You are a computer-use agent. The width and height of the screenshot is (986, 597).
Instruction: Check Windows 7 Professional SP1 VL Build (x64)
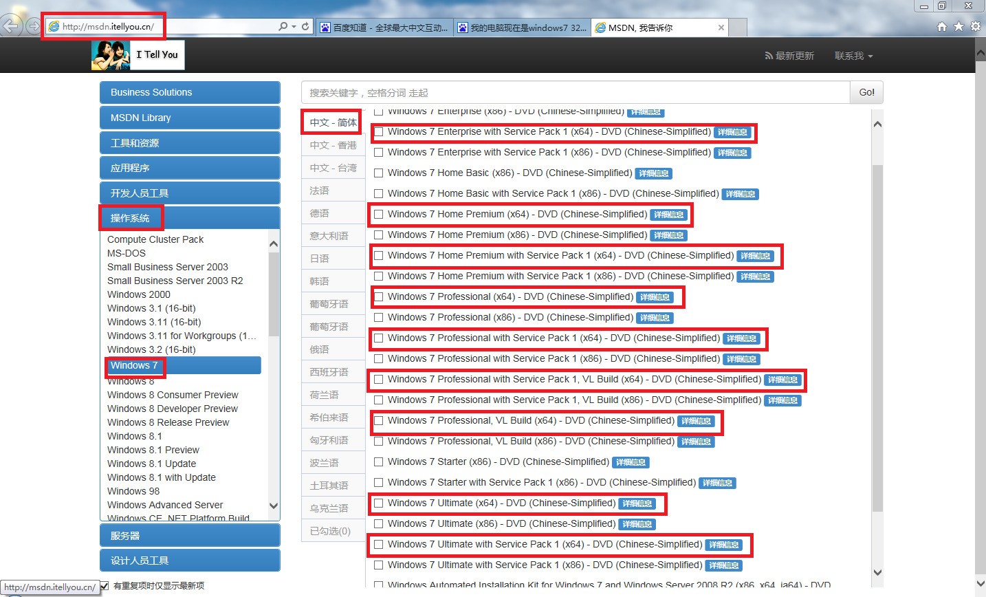[x=378, y=380]
